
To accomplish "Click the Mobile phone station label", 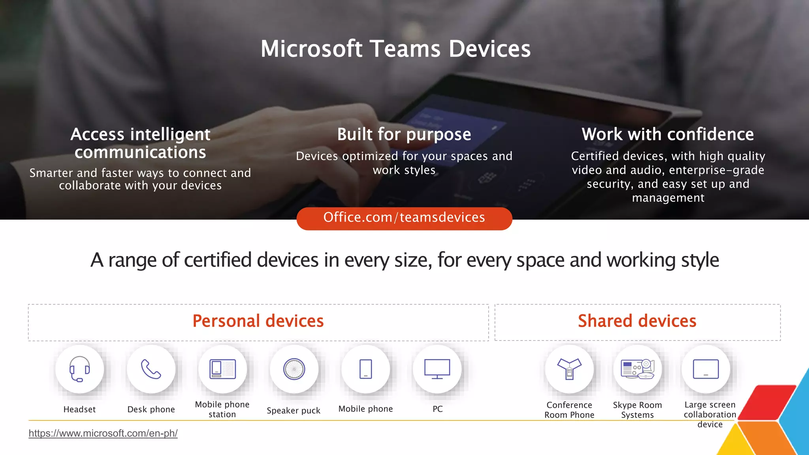I will pos(222,410).
